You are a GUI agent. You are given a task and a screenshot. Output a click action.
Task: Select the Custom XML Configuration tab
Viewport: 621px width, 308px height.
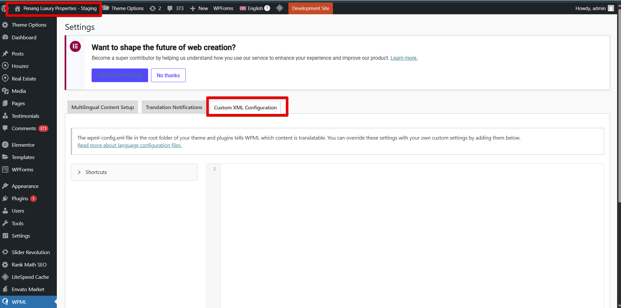point(245,107)
